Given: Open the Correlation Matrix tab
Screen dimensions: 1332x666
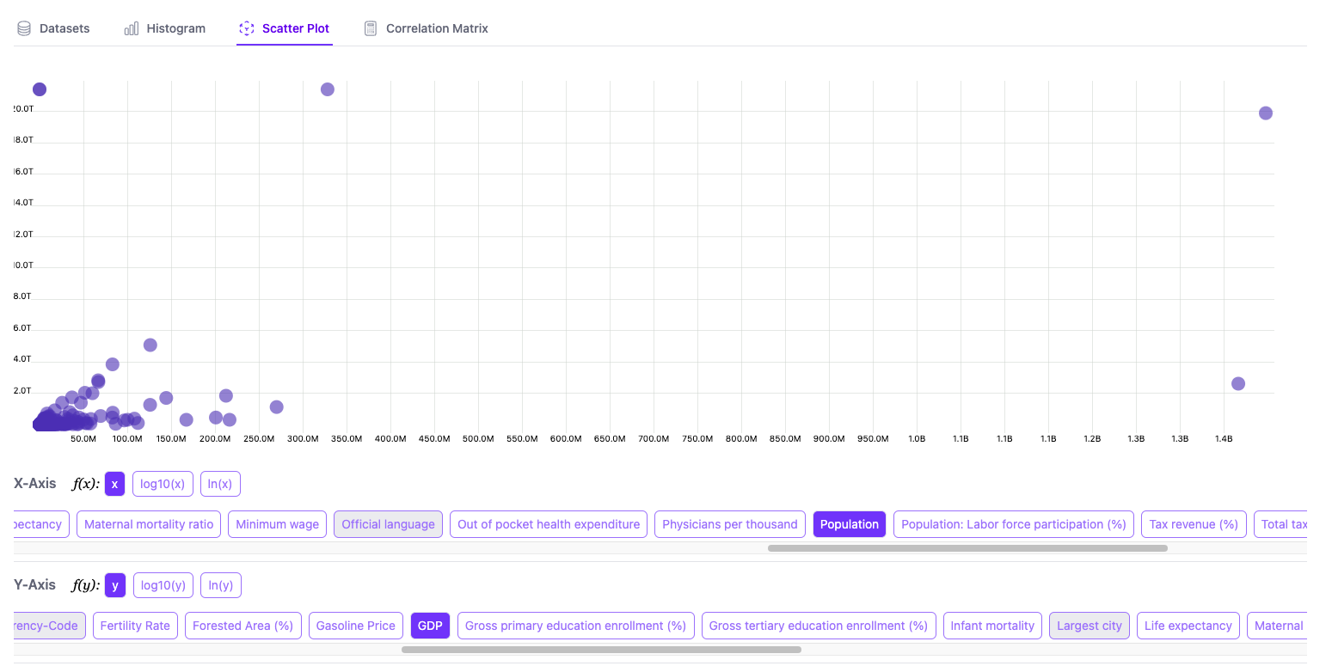Looking at the screenshot, I should 426,28.
